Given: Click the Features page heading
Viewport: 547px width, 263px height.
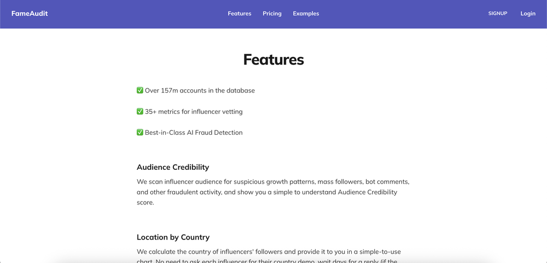Looking at the screenshot, I should pos(273,59).
